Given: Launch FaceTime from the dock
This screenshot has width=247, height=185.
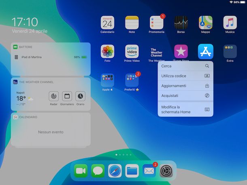Looking at the screenshot, I should coord(81,171).
